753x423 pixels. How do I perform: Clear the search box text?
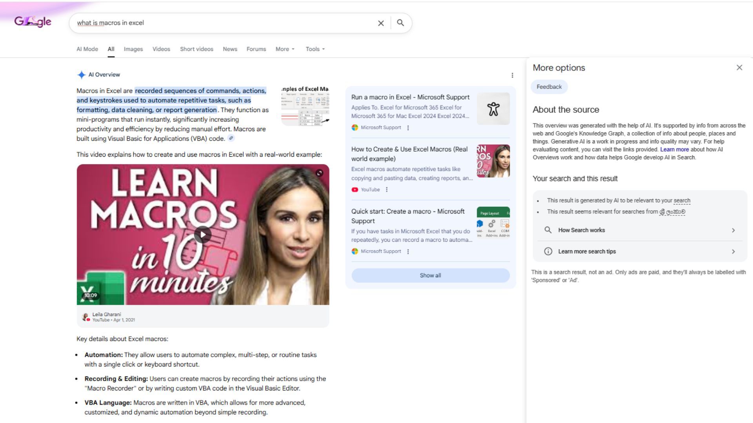pyautogui.click(x=381, y=23)
